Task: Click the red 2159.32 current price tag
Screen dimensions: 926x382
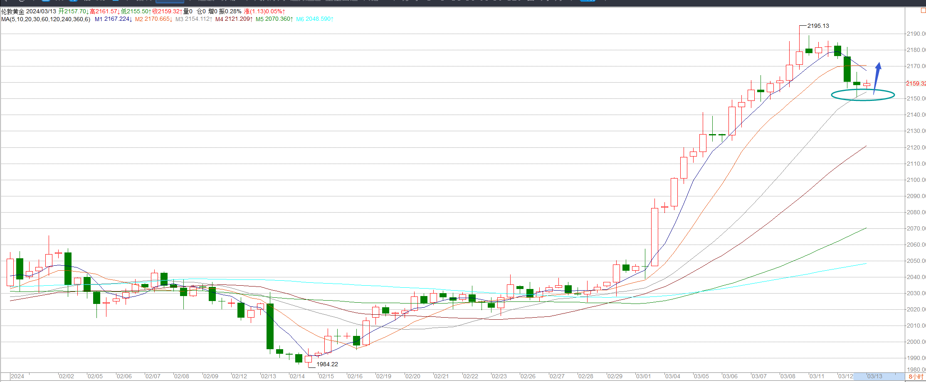Action: coord(916,83)
